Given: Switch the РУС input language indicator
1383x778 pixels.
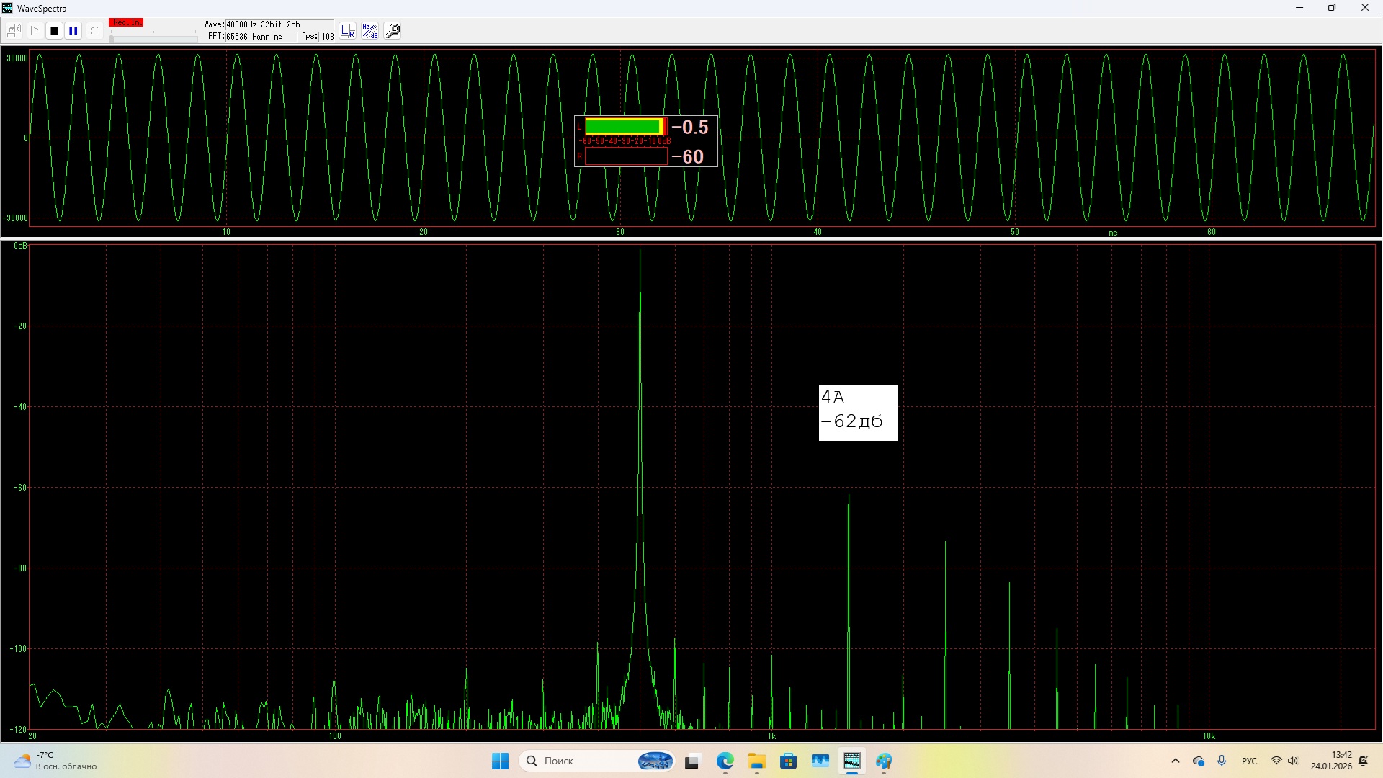Looking at the screenshot, I should pos(1249,761).
